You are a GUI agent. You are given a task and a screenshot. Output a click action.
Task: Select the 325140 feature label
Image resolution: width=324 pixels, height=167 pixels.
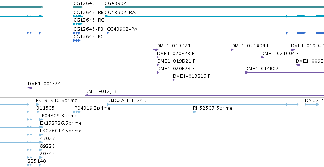tap(37, 161)
